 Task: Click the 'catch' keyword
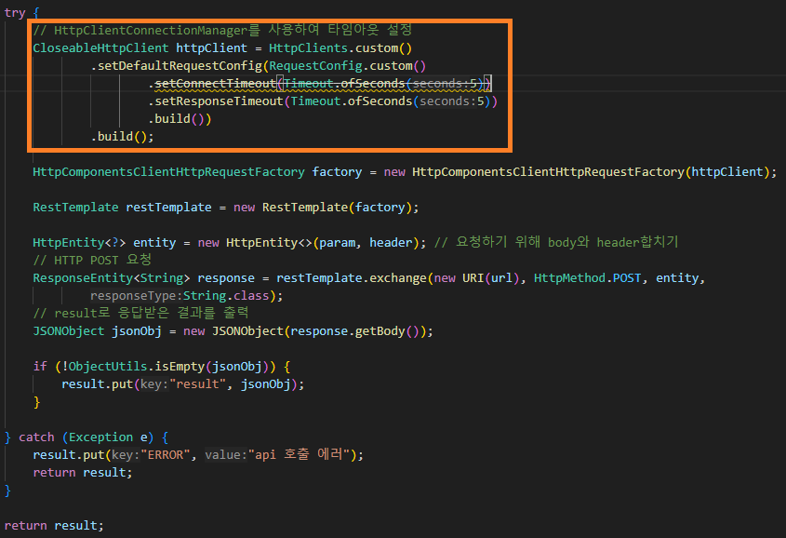click(36, 437)
